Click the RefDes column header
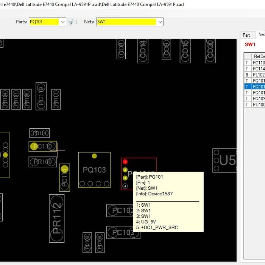Screen dimensions: 265x265 (258, 56)
